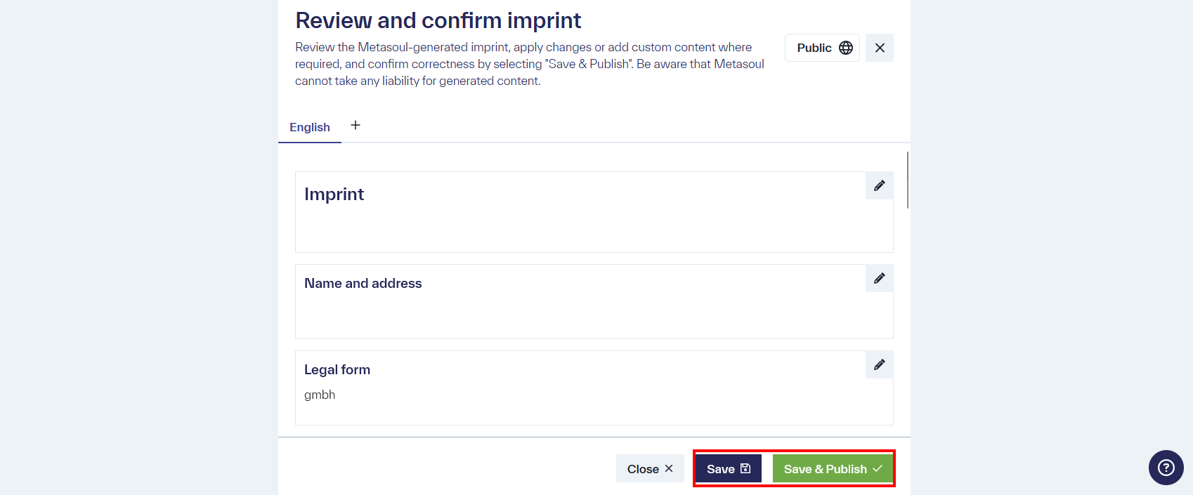Edit the Legal form section
The height and width of the screenshot is (495, 1193).
(879, 364)
